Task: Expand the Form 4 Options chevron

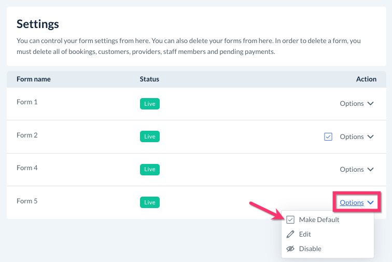Action: click(x=371, y=169)
